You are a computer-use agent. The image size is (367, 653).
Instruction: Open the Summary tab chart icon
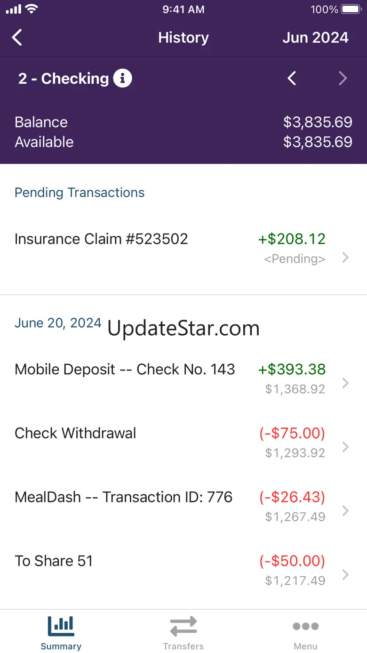pyautogui.click(x=61, y=626)
